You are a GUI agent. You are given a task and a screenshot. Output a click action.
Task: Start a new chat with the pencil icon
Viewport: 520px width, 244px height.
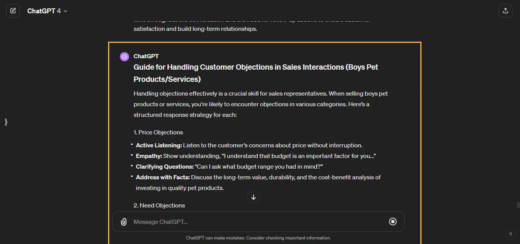(x=13, y=10)
